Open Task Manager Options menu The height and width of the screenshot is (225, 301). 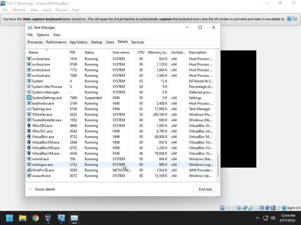click(43, 35)
